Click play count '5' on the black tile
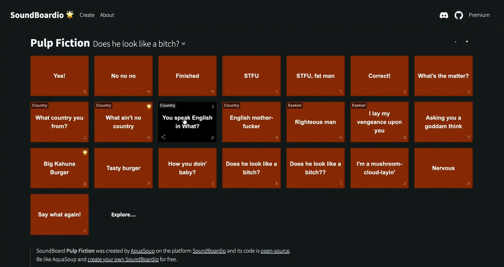504x267 pixels. pyautogui.click(x=213, y=107)
